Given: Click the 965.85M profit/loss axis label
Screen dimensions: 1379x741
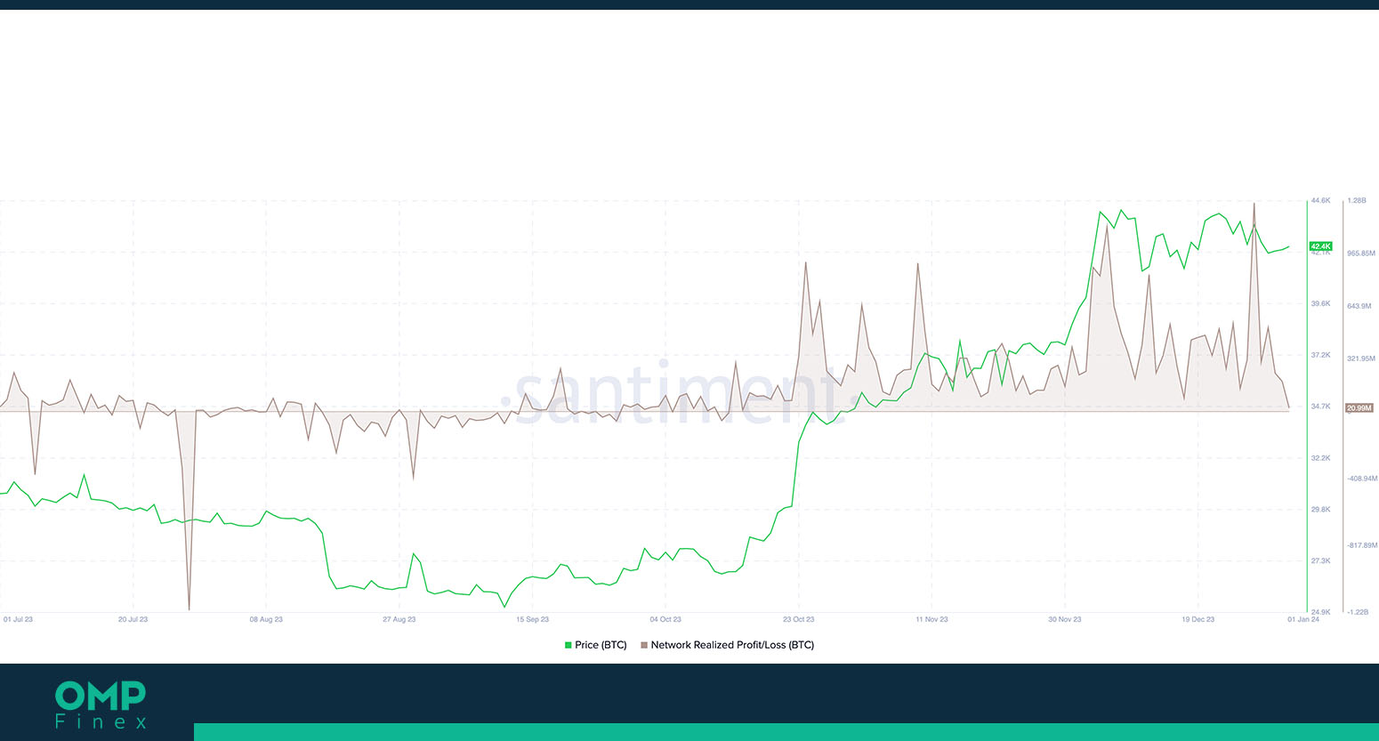Looking at the screenshot, I should click(x=1361, y=254).
